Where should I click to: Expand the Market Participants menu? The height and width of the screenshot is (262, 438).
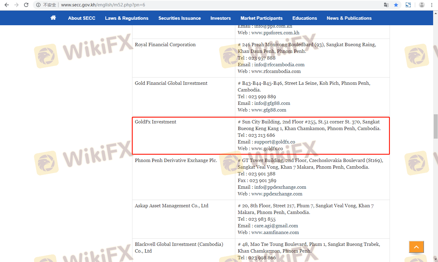[261, 18]
